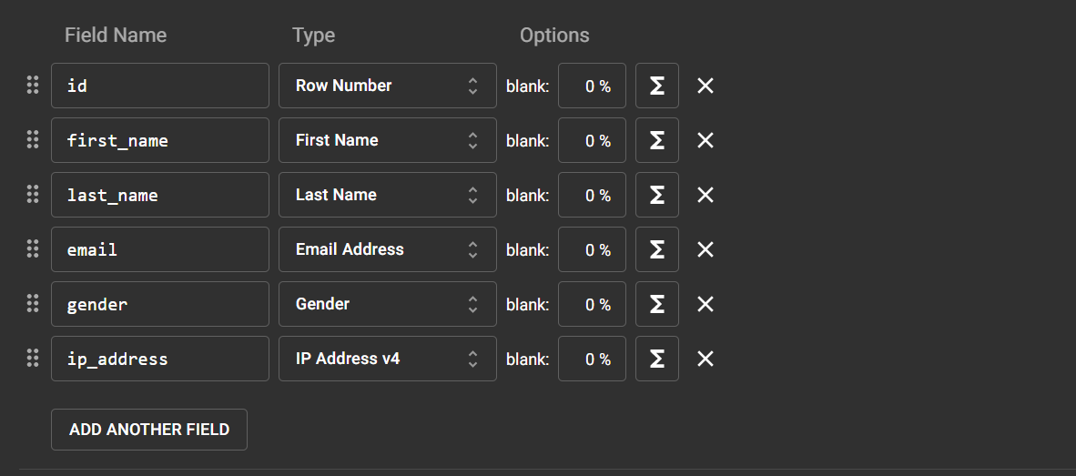Grab the drag handle for id row
The height and width of the screenshot is (476, 1076).
click(x=33, y=86)
